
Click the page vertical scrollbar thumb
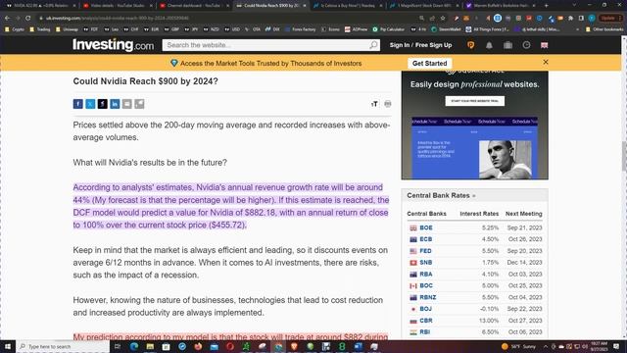[x=624, y=156]
